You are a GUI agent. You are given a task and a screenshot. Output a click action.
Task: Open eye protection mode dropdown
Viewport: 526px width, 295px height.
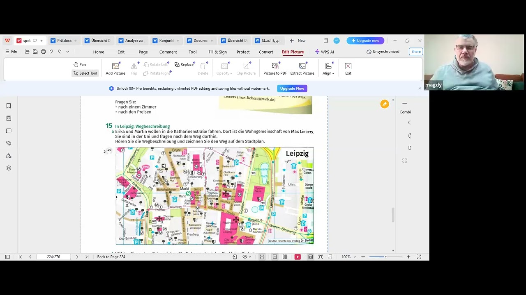[x=247, y=257]
